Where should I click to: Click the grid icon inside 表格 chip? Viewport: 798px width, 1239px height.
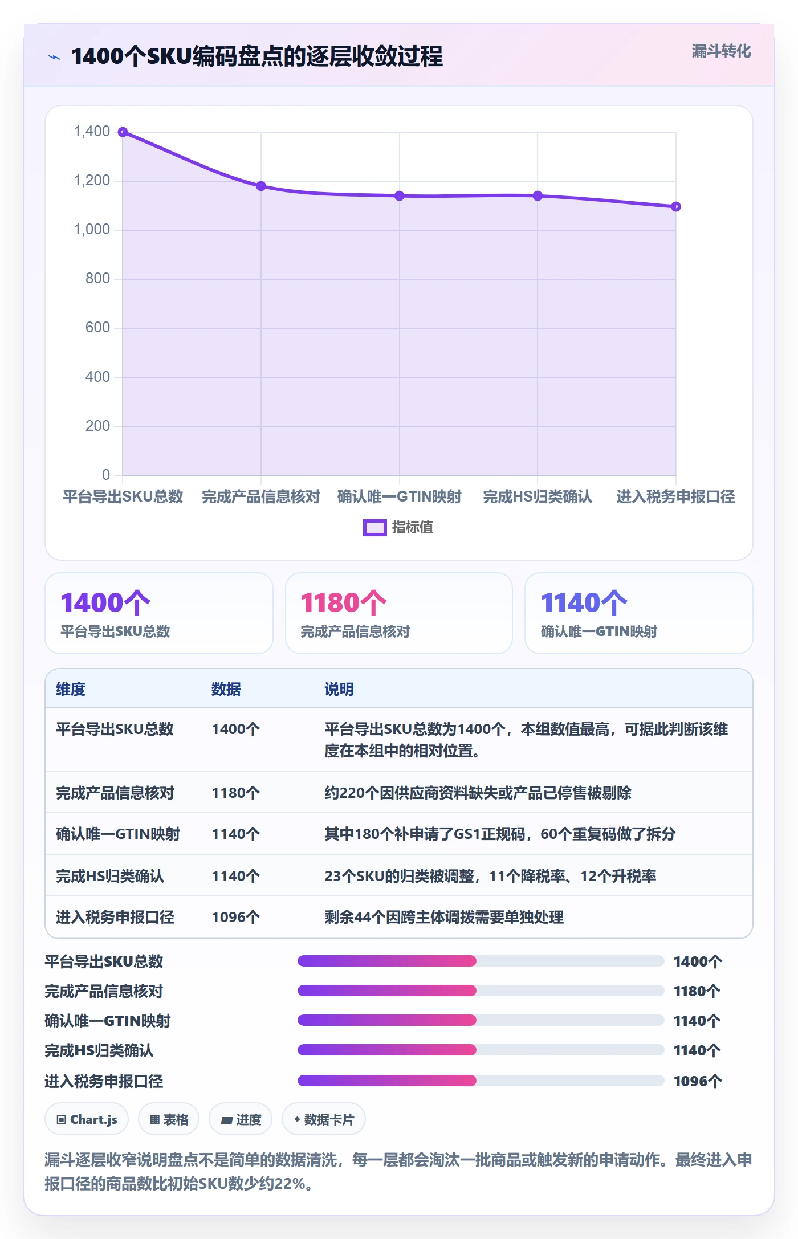tap(154, 1120)
